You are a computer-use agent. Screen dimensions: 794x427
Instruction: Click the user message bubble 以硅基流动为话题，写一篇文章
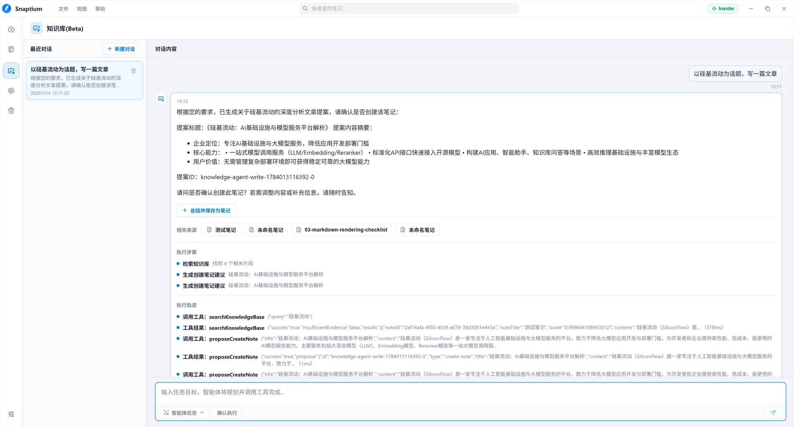point(735,74)
